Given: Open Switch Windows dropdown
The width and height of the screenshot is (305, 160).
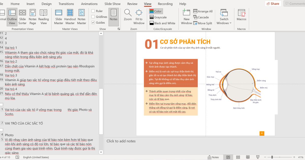Looking at the screenshot, I should click(224, 17).
